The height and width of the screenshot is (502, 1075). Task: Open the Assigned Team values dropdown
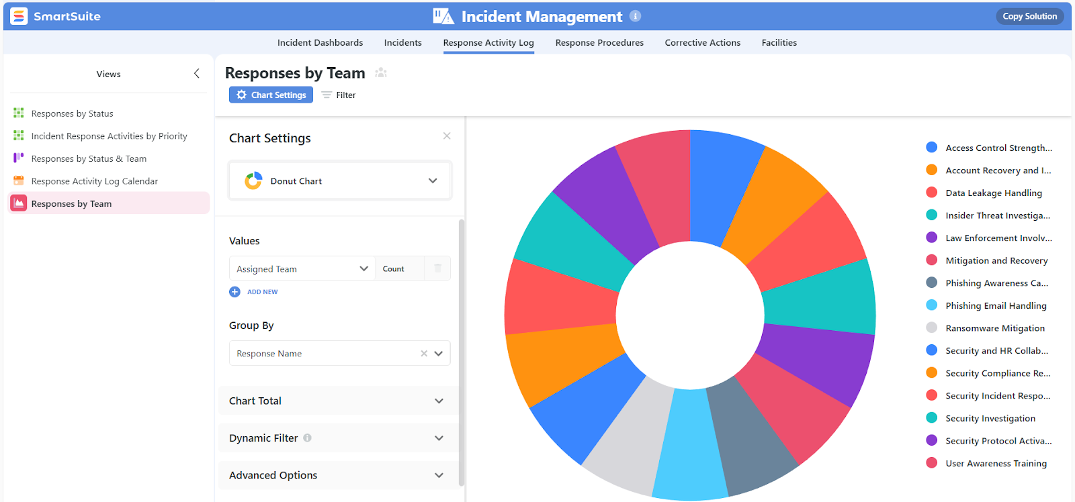(302, 268)
